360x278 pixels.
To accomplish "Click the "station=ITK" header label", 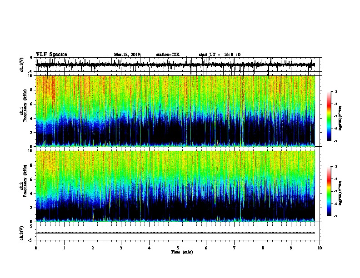I will pyautogui.click(x=168, y=55).
